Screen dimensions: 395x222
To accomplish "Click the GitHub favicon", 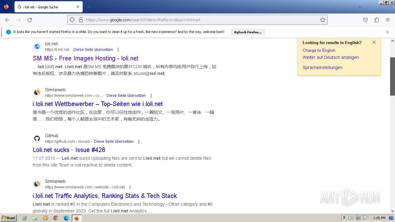I will click(37, 138).
